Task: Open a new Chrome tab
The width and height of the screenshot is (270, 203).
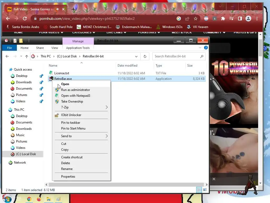Action: coord(73,9)
